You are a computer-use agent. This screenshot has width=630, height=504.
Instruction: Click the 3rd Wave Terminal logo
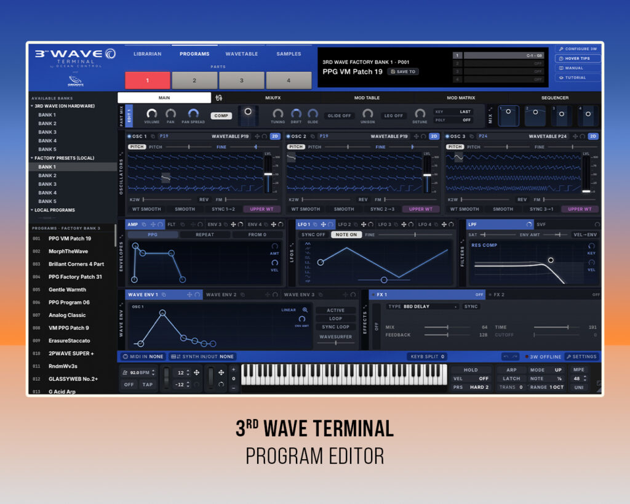click(75, 57)
